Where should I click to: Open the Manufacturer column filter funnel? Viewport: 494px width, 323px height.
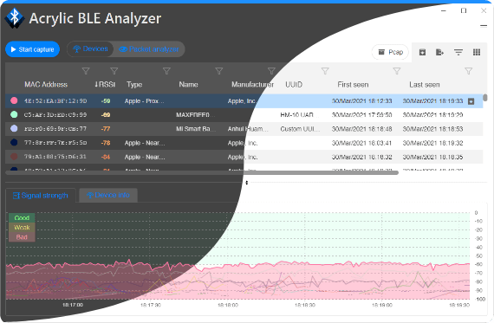pos(271,71)
